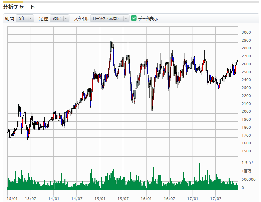Image resolution: width=261 pixels, height=202 pixels.
Task: Expand the スタイル (ローソク 赤青) style dropdown
Action: click(110, 19)
